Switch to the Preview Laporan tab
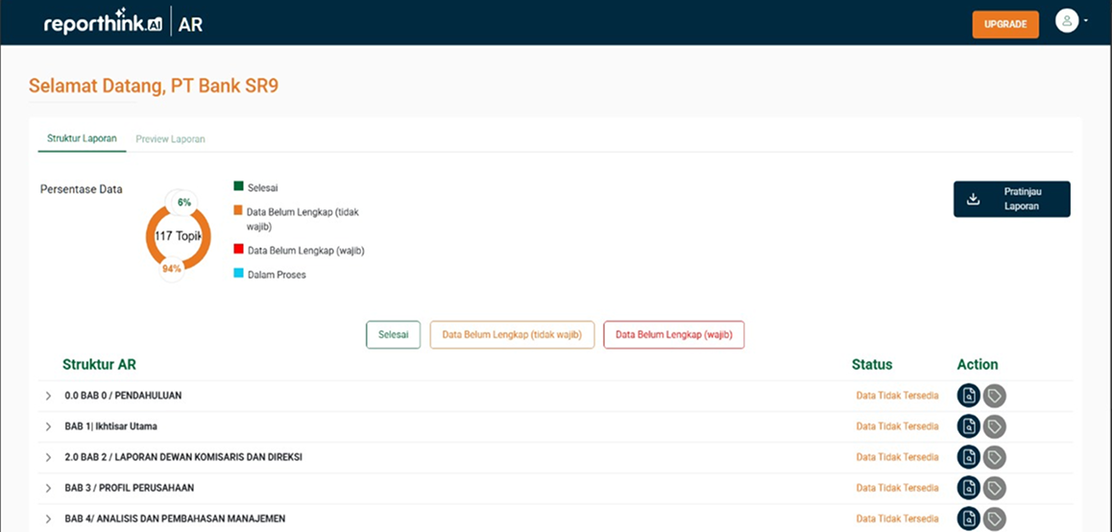1112x532 pixels. (x=170, y=139)
